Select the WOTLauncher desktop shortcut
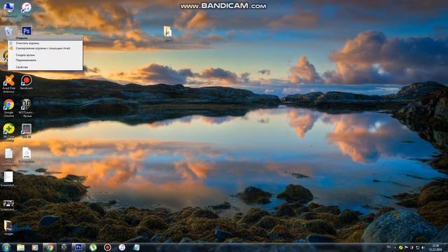 (27, 108)
